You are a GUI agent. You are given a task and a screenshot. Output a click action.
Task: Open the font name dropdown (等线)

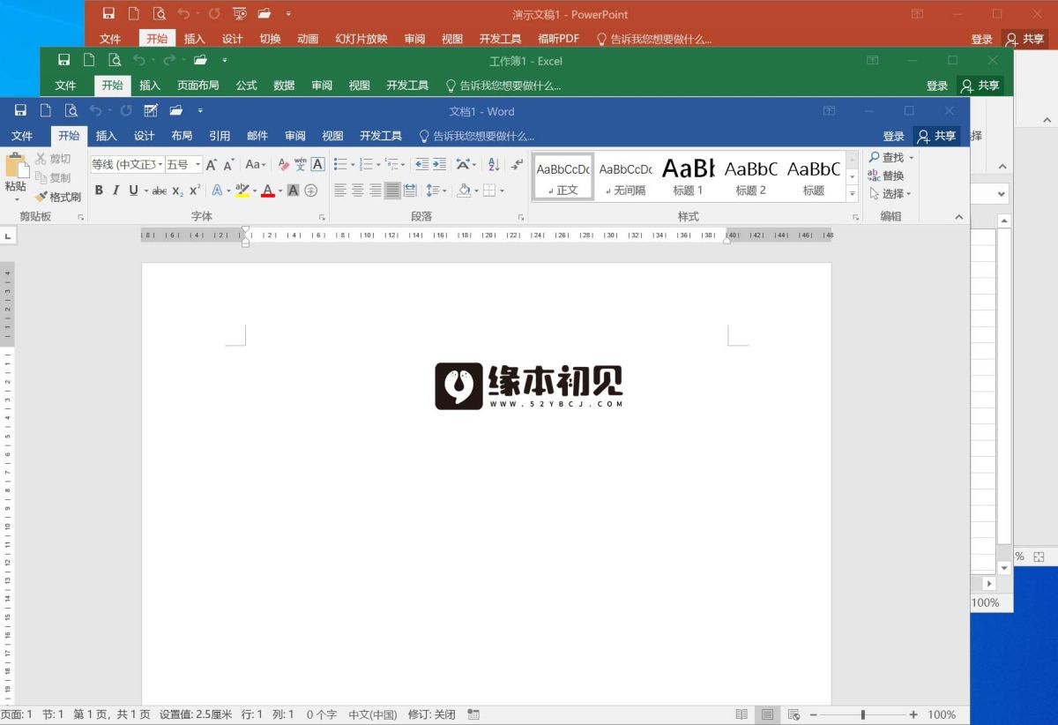(x=160, y=164)
